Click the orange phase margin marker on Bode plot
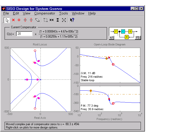191x132 pixels. (x=91, y=91)
